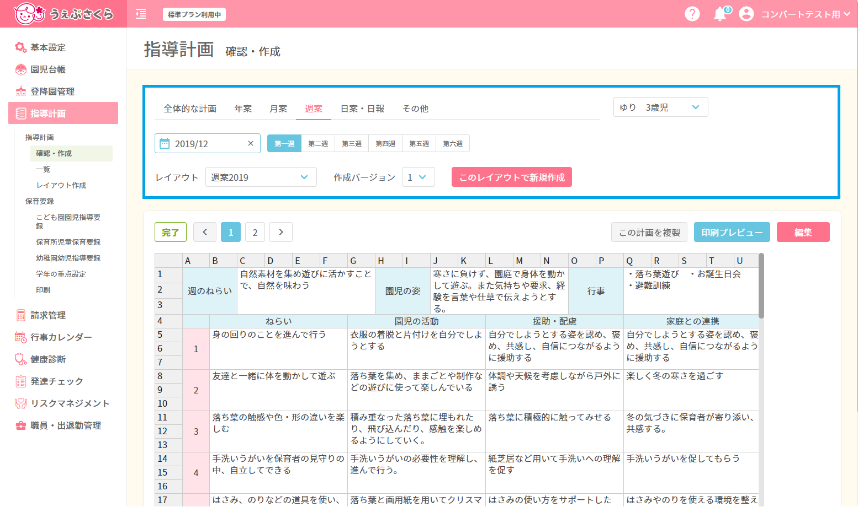Click the 指導計画 document icon
Image resolution: width=858 pixels, height=507 pixels.
pos(20,114)
